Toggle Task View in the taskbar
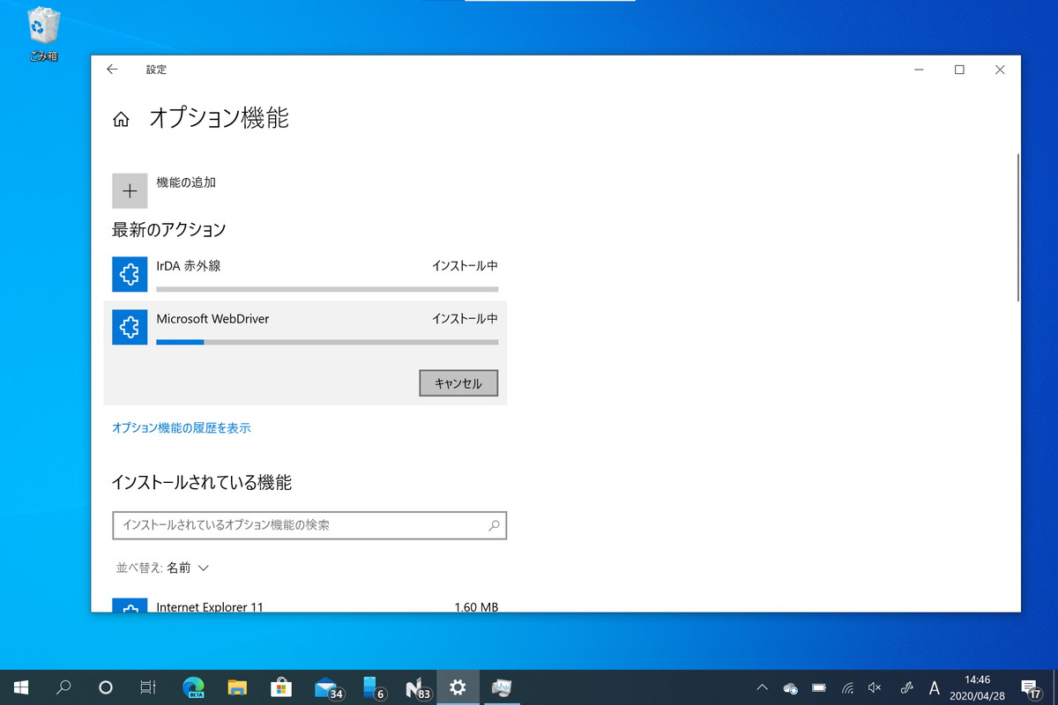Screen dimensions: 1058x705 coord(148,686)
